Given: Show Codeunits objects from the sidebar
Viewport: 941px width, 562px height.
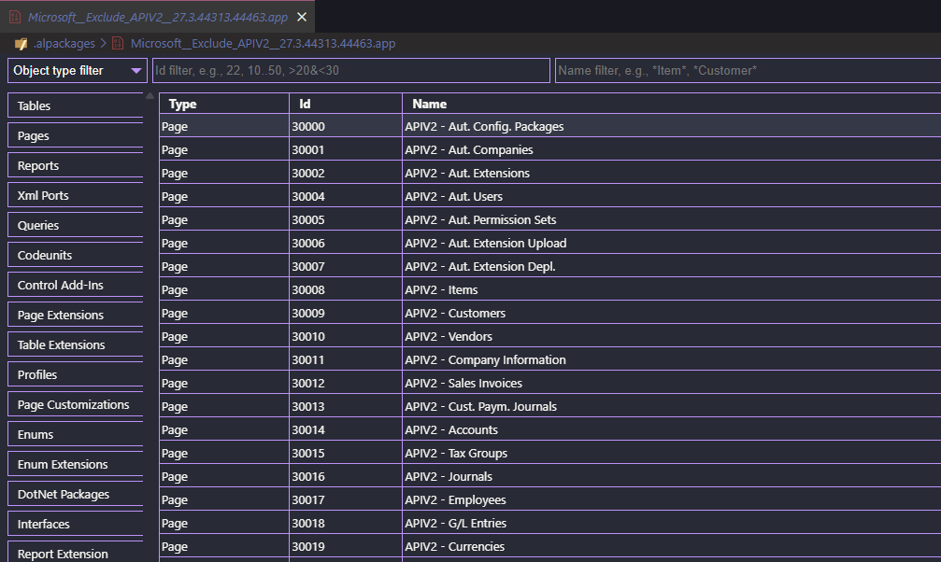Looking at the screenshot, I should (x=75, y=256).
